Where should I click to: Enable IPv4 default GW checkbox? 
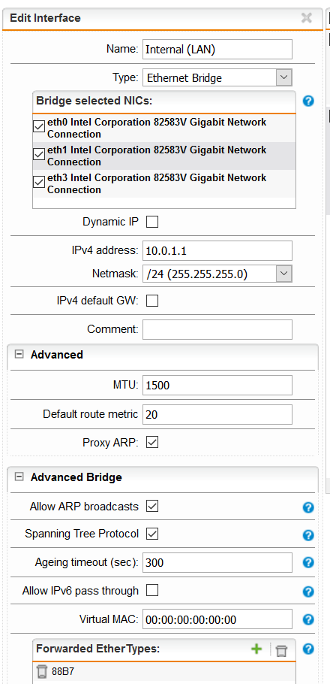coord(152,301)
